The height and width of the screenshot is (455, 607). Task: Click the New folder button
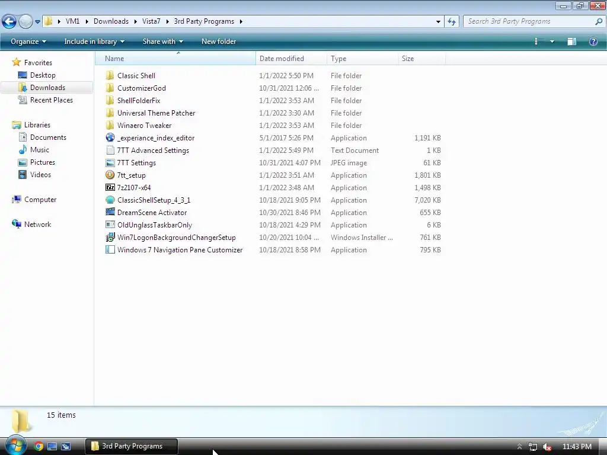tap(219, 41)
